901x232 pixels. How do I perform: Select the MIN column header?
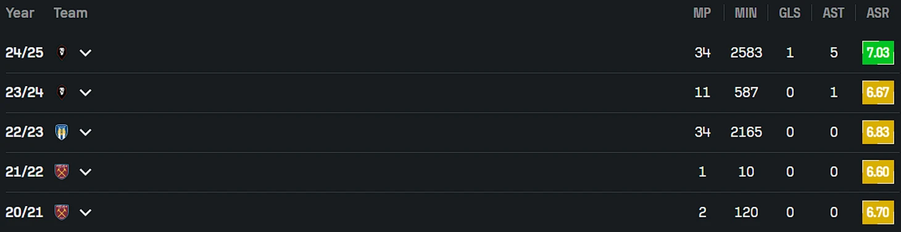coord(745,13)
